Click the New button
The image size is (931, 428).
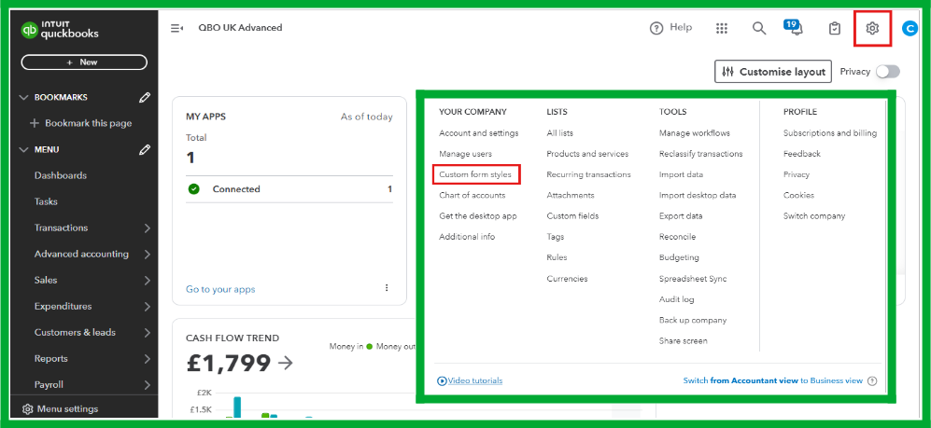coord(84,62)
